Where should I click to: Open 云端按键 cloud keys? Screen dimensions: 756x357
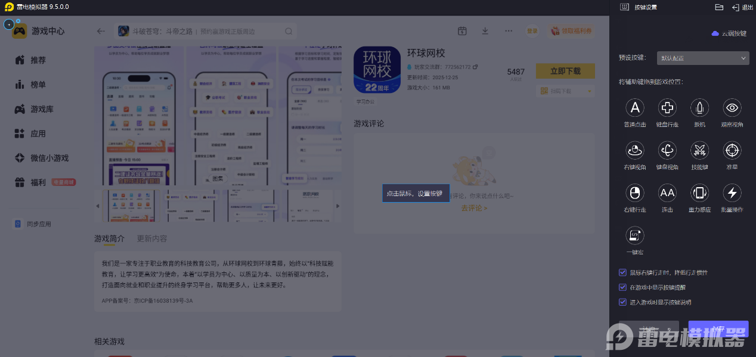[x=729, y=33]
